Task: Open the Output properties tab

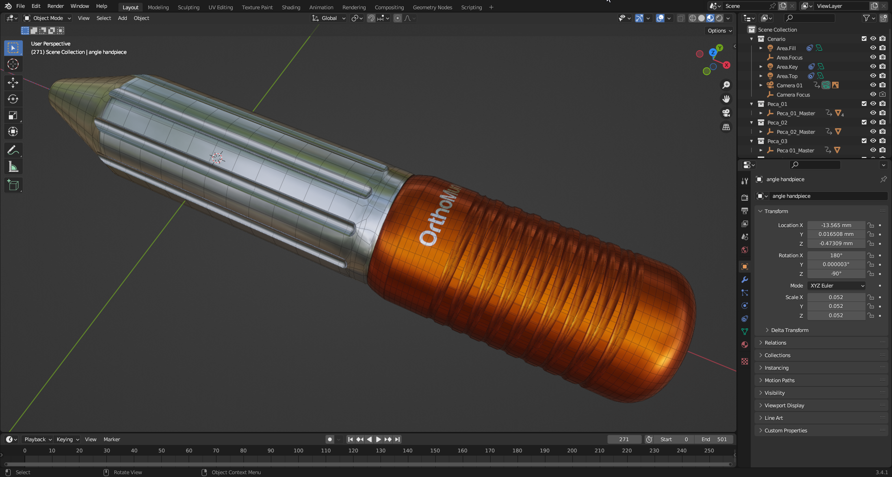Action: 745,210
